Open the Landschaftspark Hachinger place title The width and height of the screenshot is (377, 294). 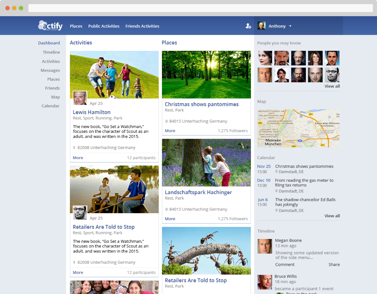click(198, 192)
